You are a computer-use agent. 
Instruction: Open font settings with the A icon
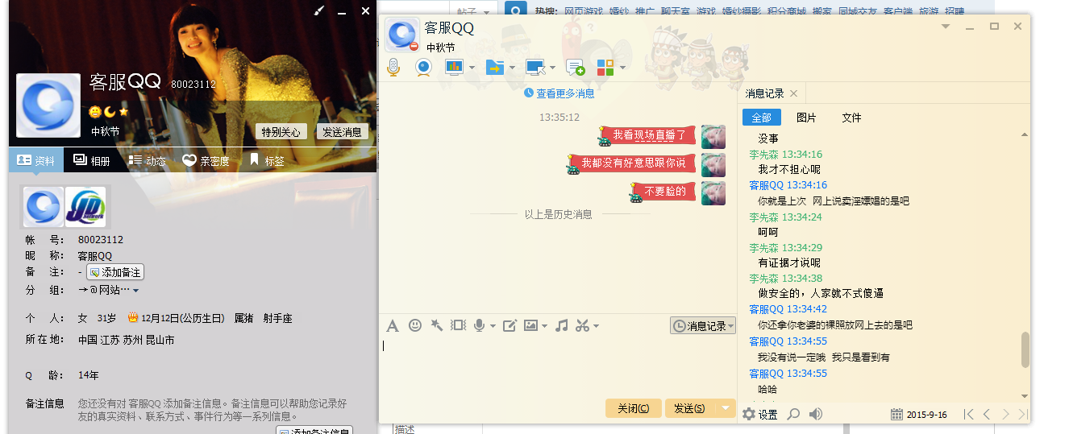coord(393,325)
